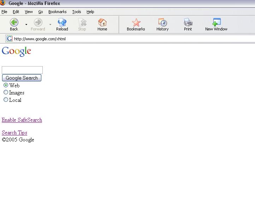Select the Images search option
The width and height of the screenshot is (255, 203).
6,92
